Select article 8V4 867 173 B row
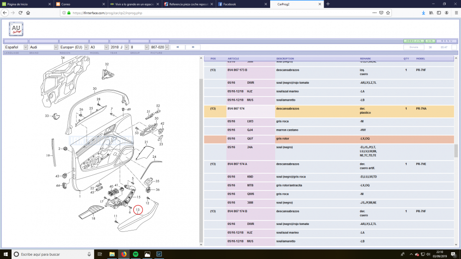Viewport: 461px width, 259px height. [329, 72]
